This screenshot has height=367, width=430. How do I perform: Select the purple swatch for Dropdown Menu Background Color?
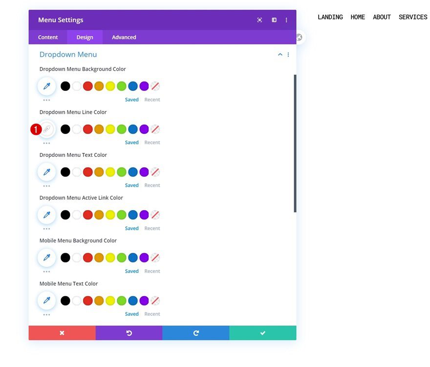point(144,86)
